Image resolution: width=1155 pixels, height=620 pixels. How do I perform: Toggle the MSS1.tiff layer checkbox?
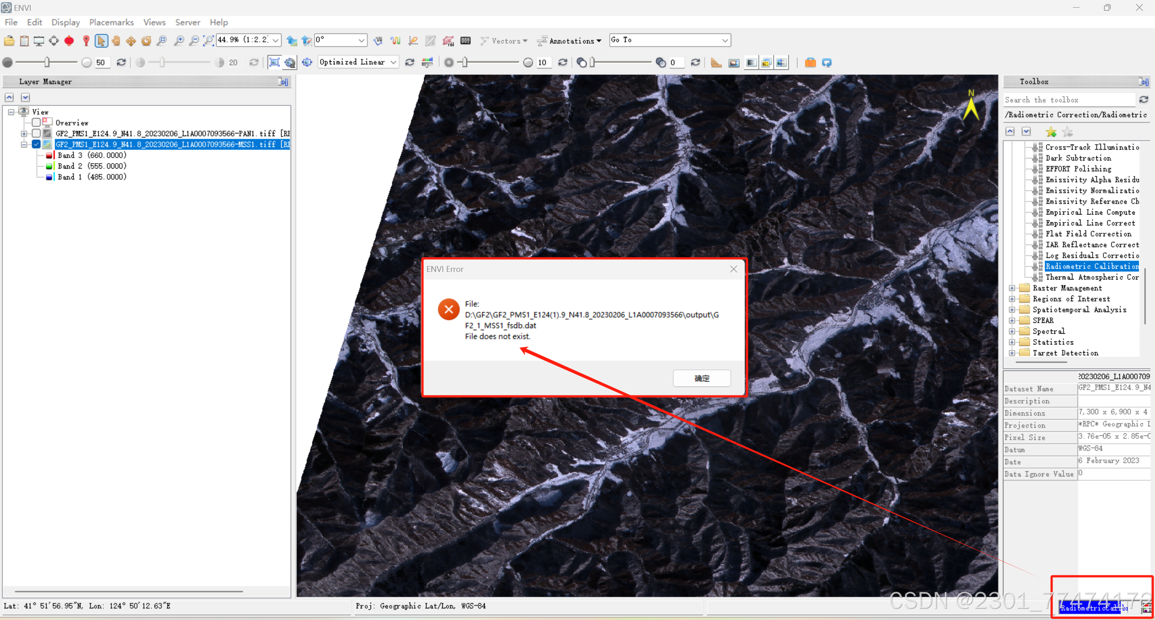(37, 144)
